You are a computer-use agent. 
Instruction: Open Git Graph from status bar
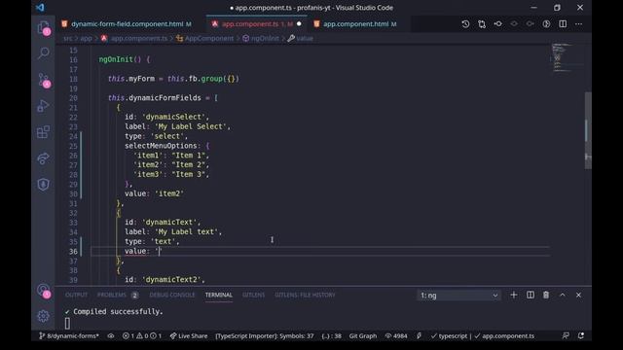tap(363, 335)
